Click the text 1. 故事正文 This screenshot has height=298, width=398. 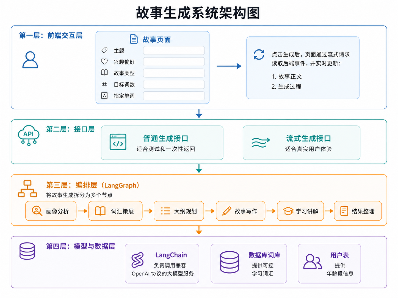pyautogui.click(x=287, y=77)
